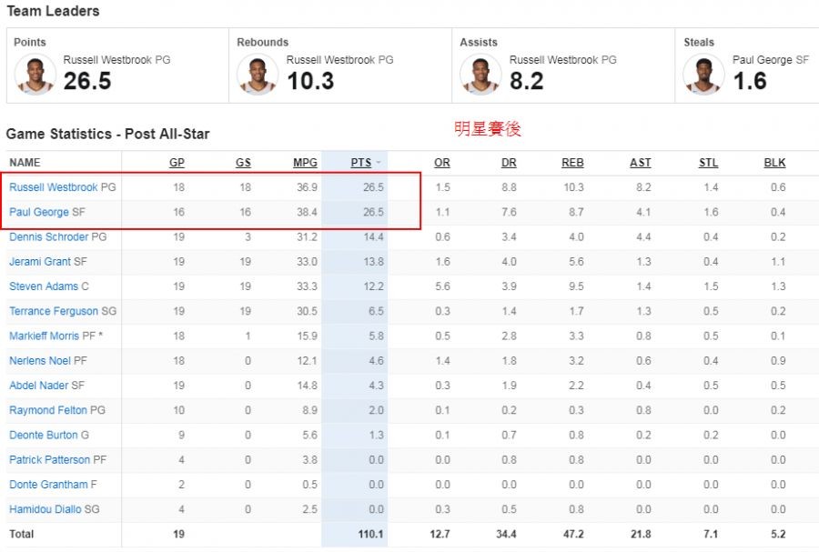
Task: Click Paul George's headshot in the Steals card
Action: [x=704, y=75]
